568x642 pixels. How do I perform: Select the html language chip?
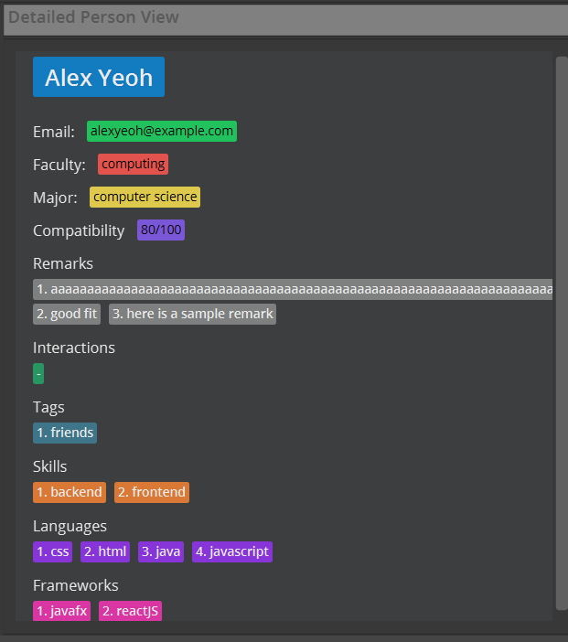(x=105, y=552)
